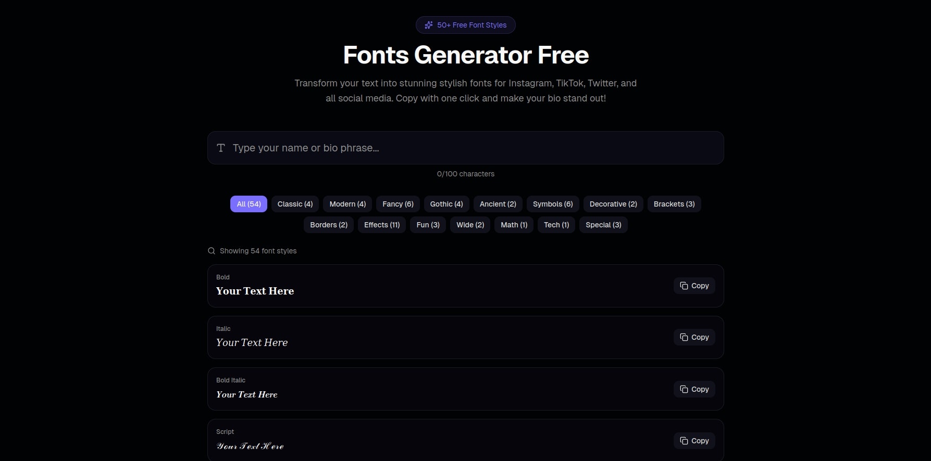Click the Script sample text
The image size is (931, 461).
tap(250, 446)
